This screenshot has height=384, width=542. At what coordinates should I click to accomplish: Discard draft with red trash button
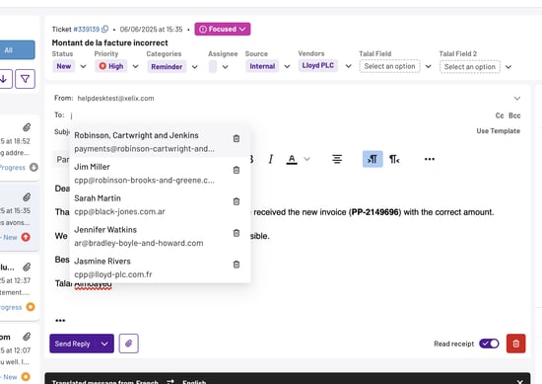click(x=515, y=344)
